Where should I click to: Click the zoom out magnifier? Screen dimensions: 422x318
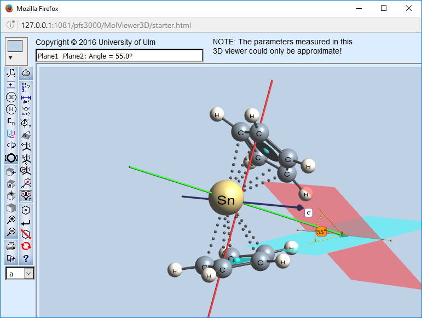click(x=11, y=232)
